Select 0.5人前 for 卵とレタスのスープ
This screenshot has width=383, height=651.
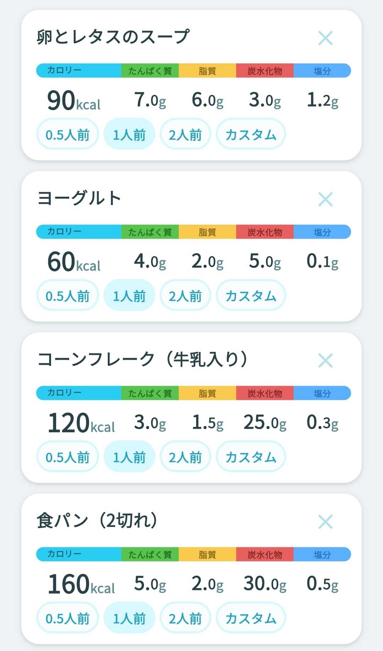(67, 134)
